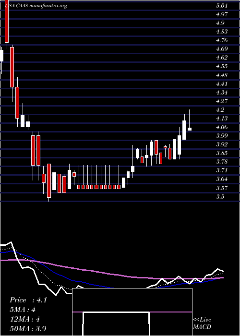Click the 4.9 price axis label
240x336 pixels.
point(220,23)
